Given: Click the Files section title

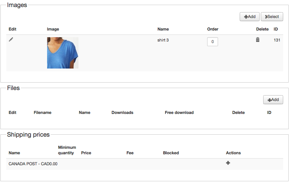Looking at the screenshot, I should [x=13, y=88].
